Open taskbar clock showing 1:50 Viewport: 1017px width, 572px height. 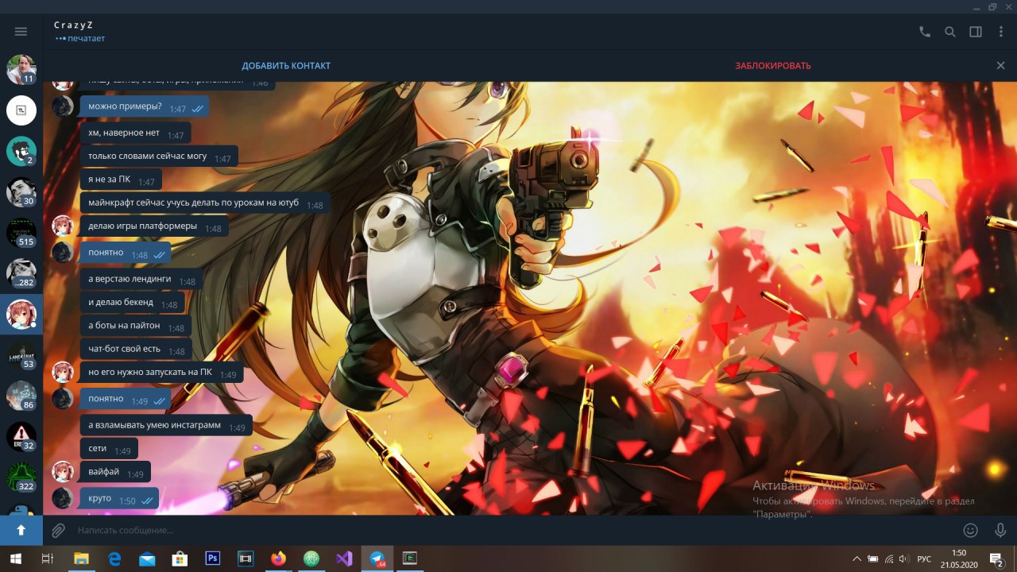click(x=959, y=558)
